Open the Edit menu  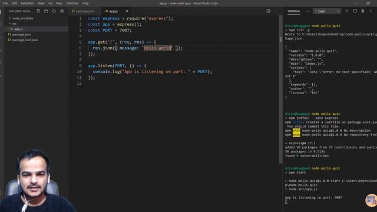tap(14, 4)
